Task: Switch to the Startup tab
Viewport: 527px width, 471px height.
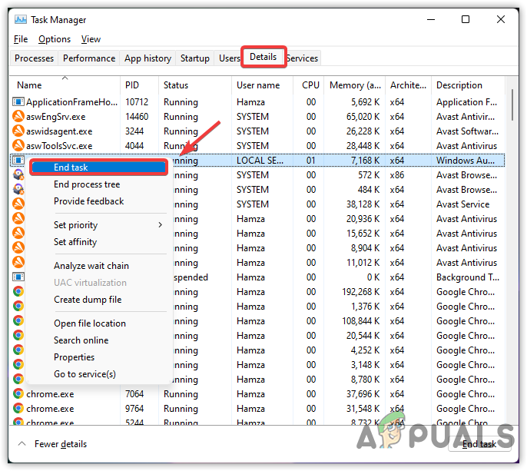Action: 195,58
